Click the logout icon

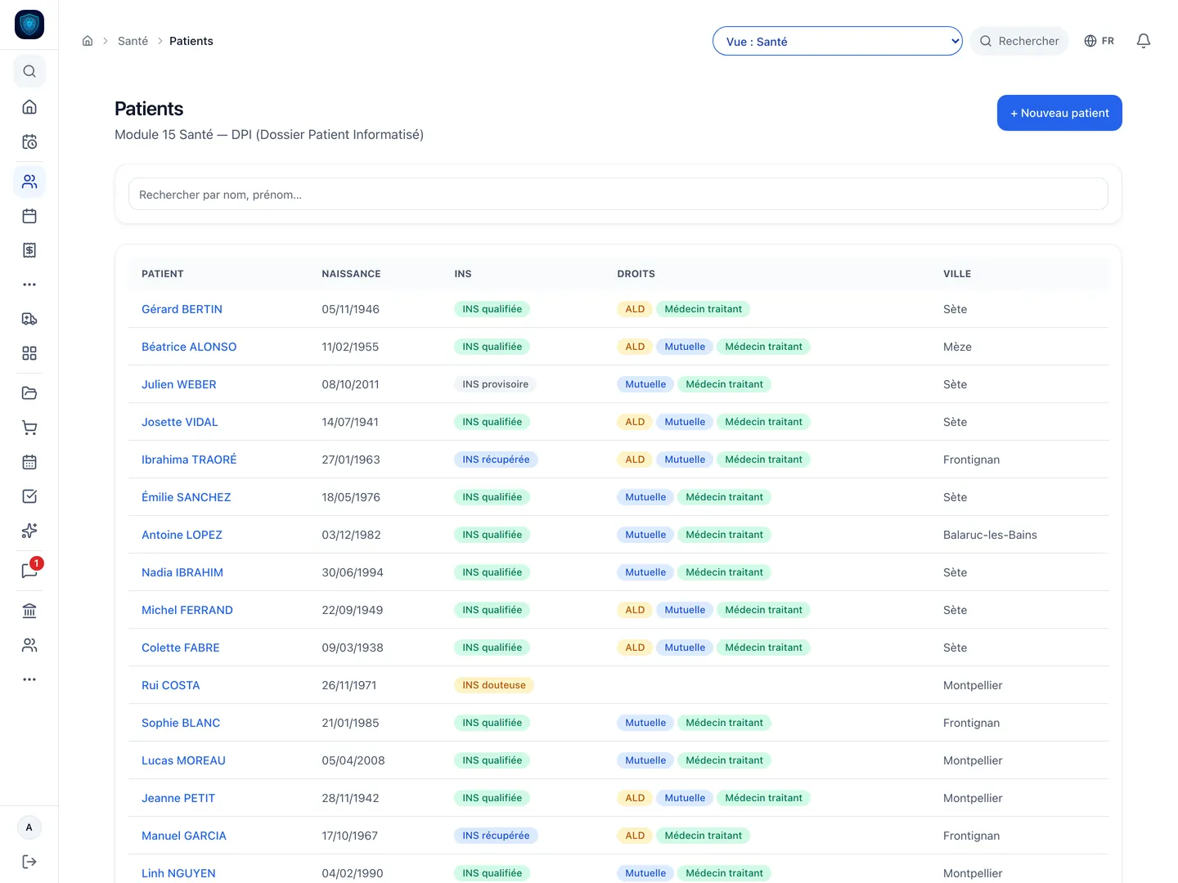pos(29,862)
